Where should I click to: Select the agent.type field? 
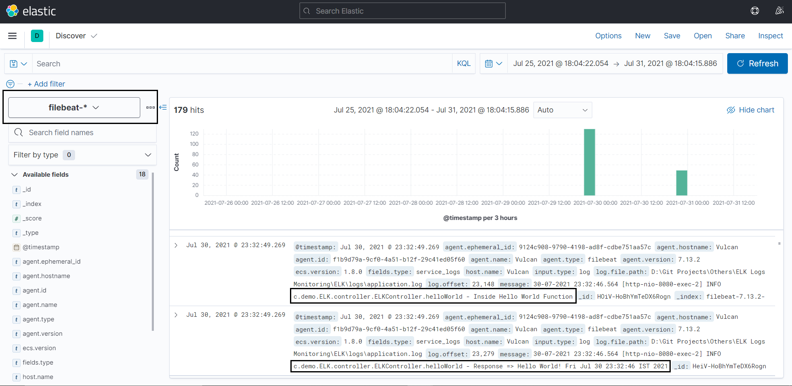pos(38,319)
